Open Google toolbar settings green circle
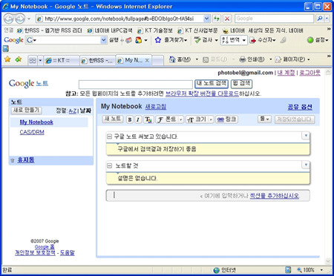Image resolution: width=334 pixels, height=276 pixels. click(x=310, y=40)
